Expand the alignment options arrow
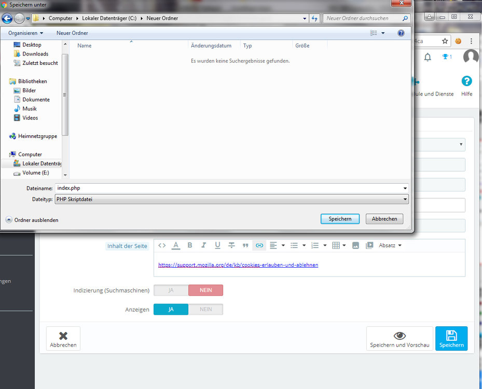 [283, 245]
